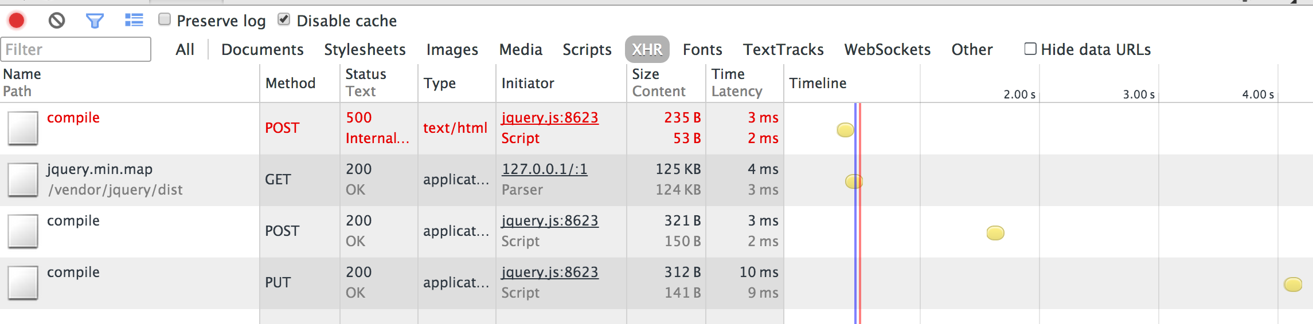Select file icon of jquery.min.map request
The image size is (1313, 324).
coord(23,180)
